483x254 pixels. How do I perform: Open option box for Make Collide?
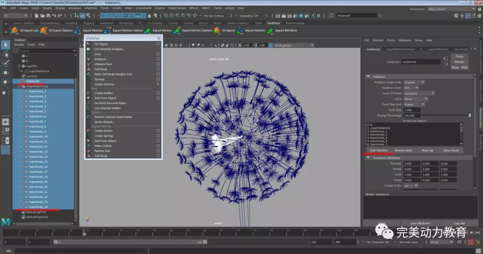point(158,146)
